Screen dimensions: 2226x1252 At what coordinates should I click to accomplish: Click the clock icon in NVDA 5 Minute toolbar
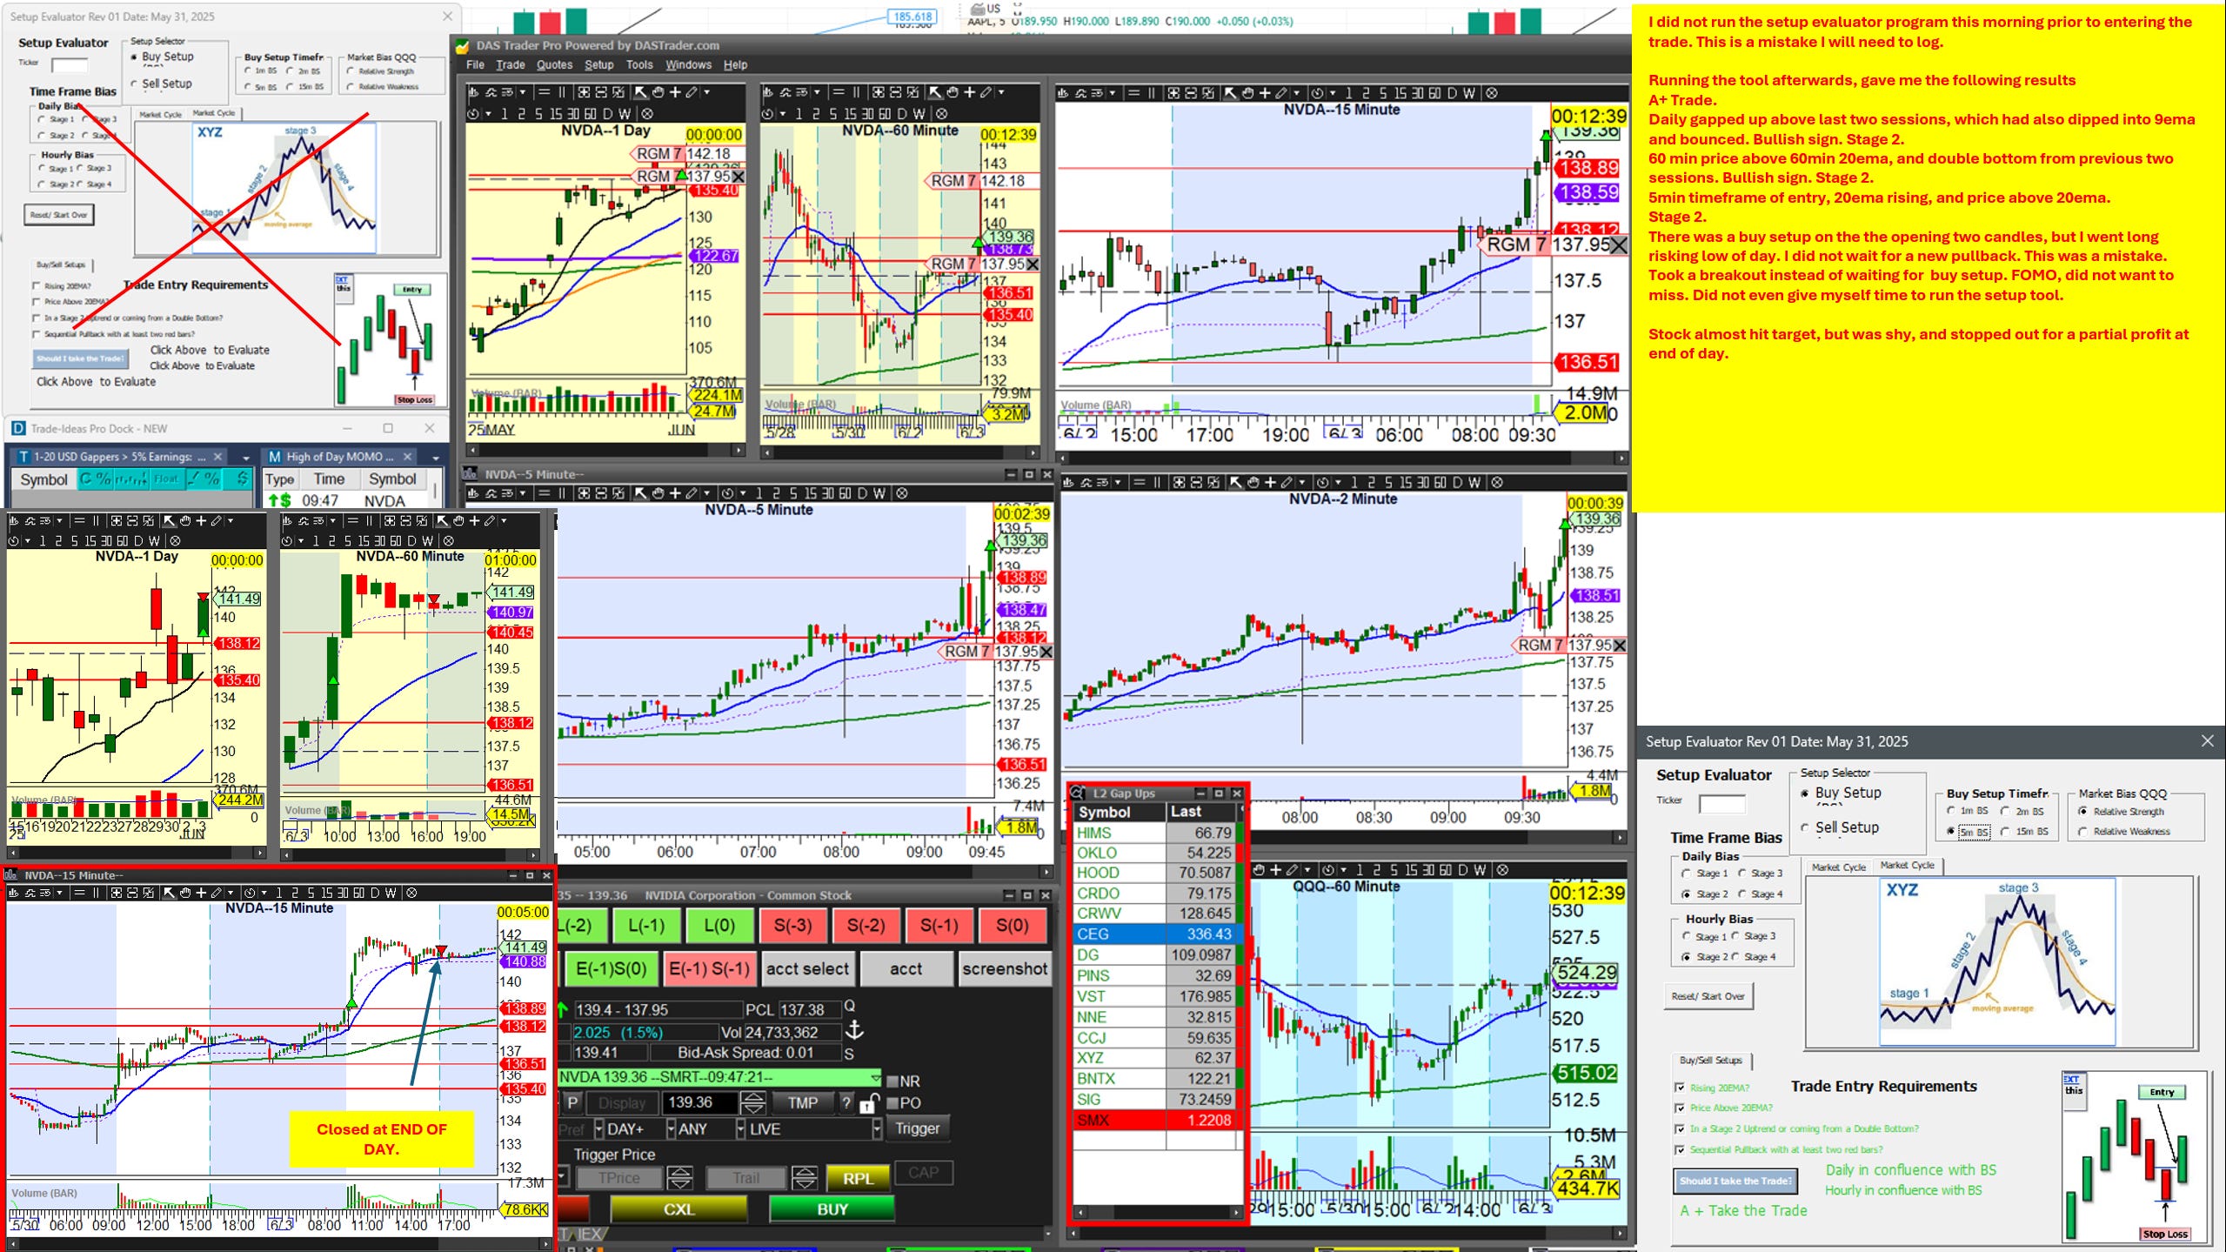(x=728, y=493)
